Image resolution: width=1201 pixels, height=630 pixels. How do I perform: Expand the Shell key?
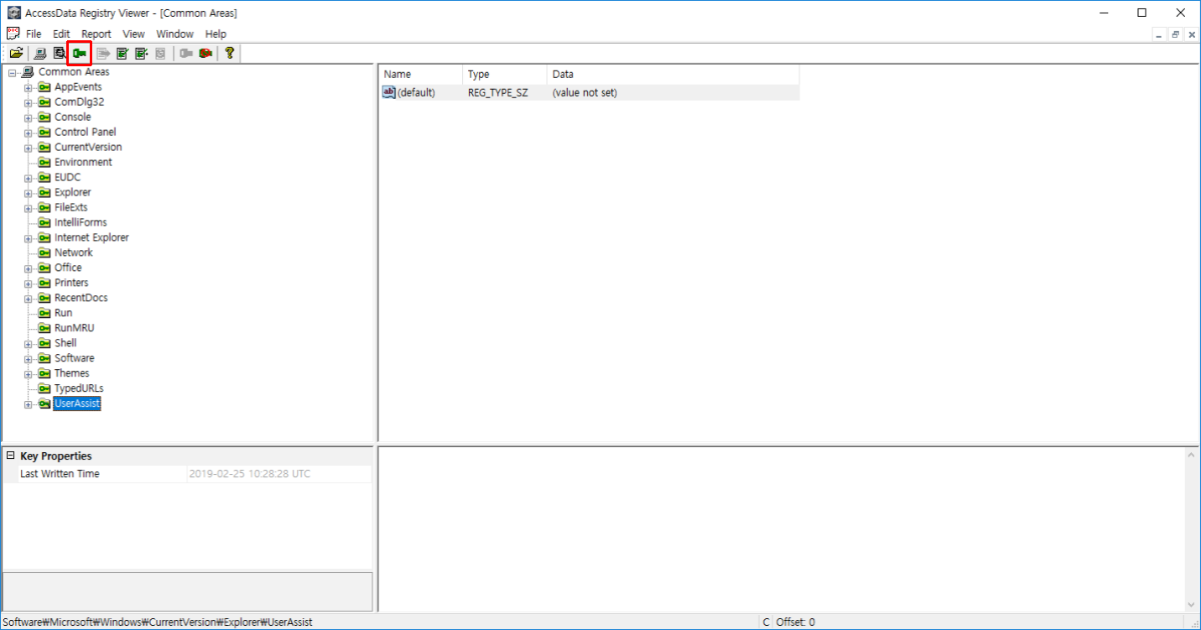(x=29, y=345)
